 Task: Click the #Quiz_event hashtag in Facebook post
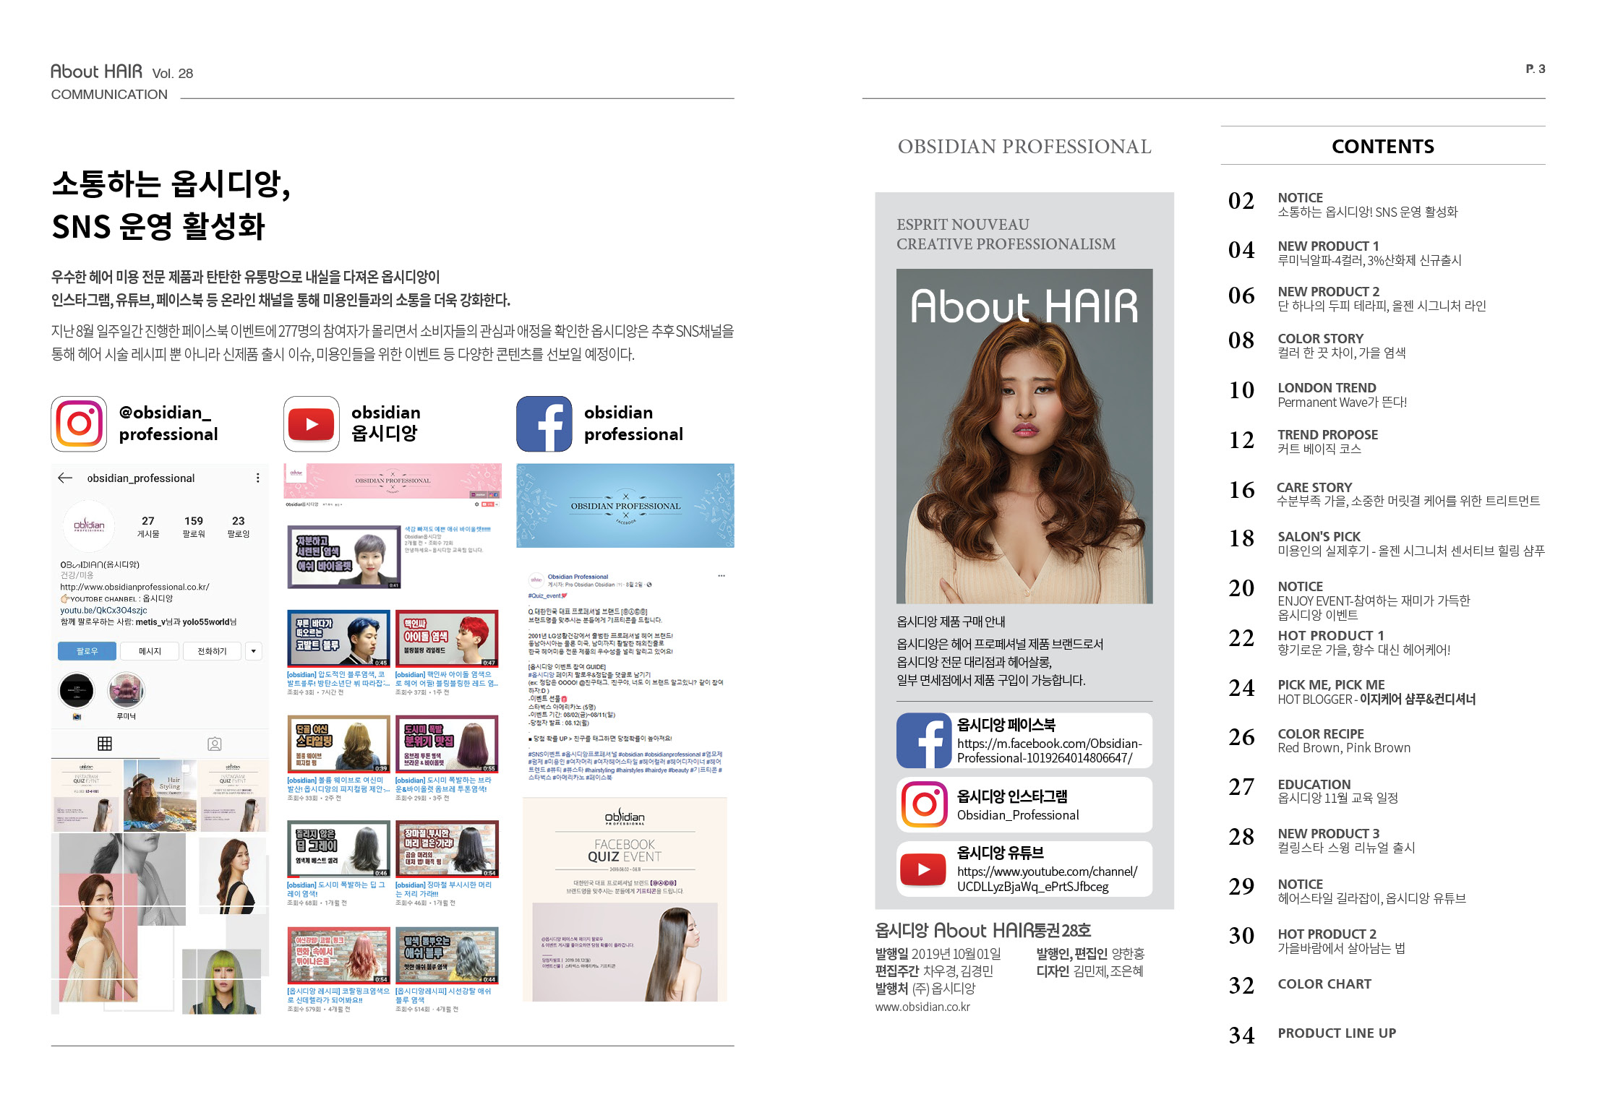click(x=547, y=595)
